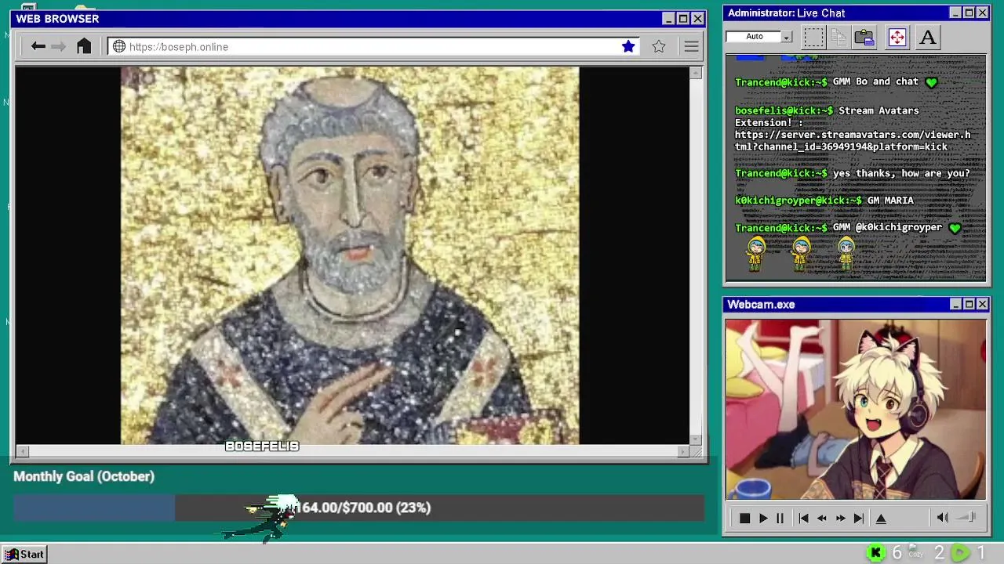Click the green Rumble play icon in tray
The image size is (1004, 564).
[x=959, y=553]
